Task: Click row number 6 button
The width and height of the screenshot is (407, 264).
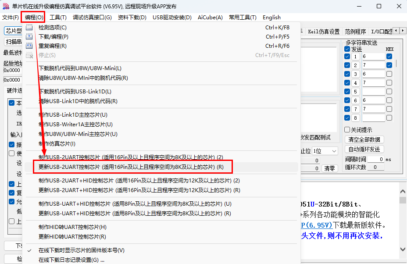Action: (x=356, y=100)
